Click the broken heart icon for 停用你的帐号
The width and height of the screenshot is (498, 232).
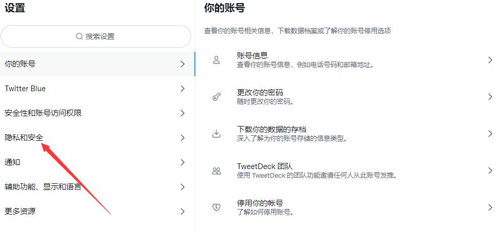[216, 207]
